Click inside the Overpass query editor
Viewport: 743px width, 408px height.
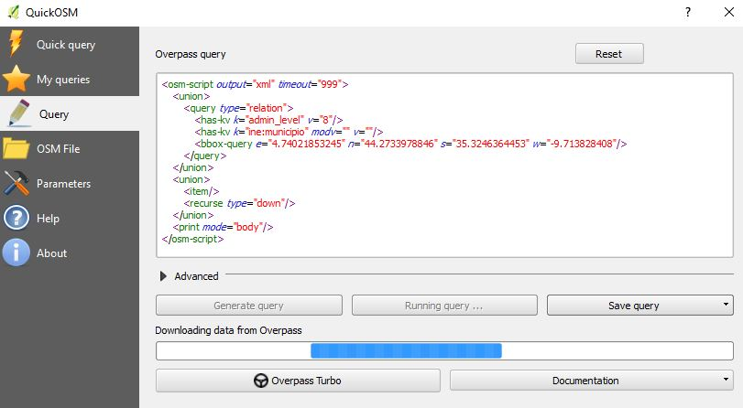click(x=444, y=166)
